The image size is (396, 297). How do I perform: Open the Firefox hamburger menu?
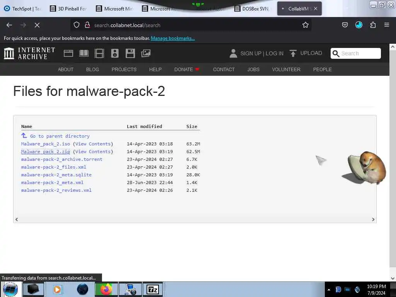[x=386, y=25]
